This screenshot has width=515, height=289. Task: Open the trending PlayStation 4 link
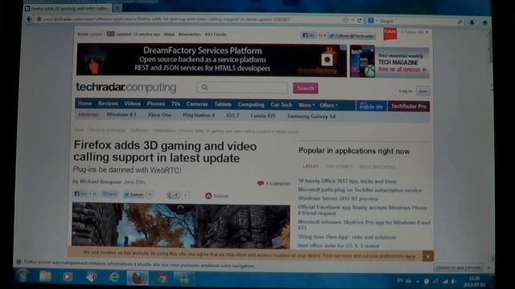click(199, 116)
